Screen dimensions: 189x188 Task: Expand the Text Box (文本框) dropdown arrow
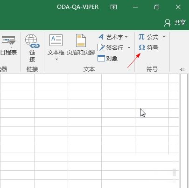(56, 60)
